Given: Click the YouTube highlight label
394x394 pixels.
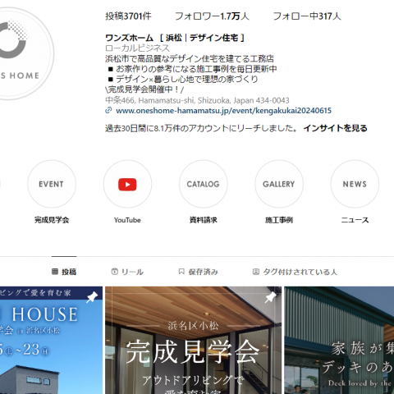Looking at the screenshot, I should [x=127, y=220].
